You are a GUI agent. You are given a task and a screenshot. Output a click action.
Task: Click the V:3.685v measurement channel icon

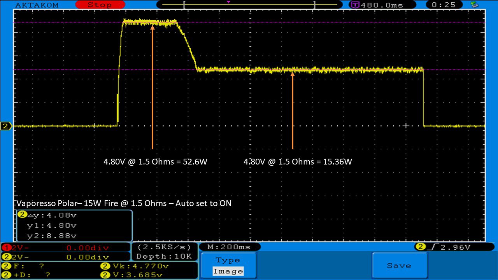point(105,275)
